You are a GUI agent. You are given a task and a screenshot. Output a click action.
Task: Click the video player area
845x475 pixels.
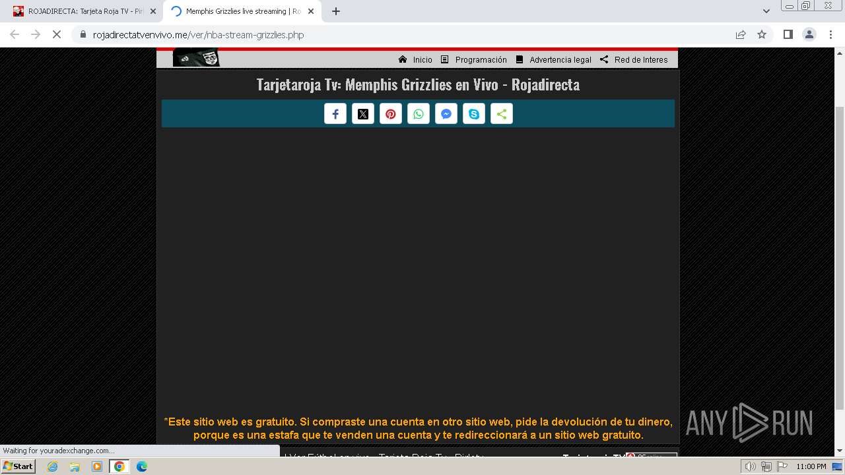418,270
